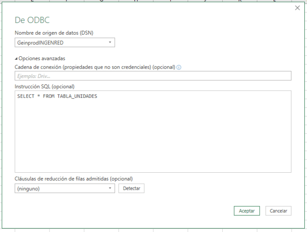
Task: Collapse the Opciones avanzadas triangle
Action: [x=16, y=58]
